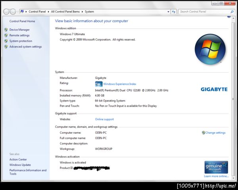Click workgroup value 'WORKGROUP'

[104, 149]
